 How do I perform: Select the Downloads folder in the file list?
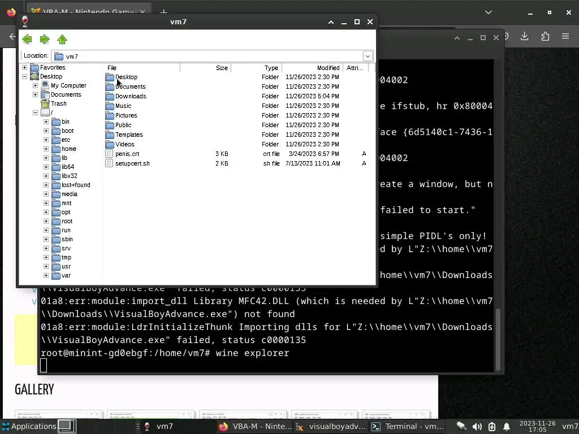pos(131,96)
